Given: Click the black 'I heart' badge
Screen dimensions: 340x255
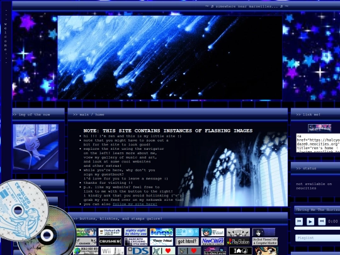Looking at the screenshot, I should pos(241,251).
